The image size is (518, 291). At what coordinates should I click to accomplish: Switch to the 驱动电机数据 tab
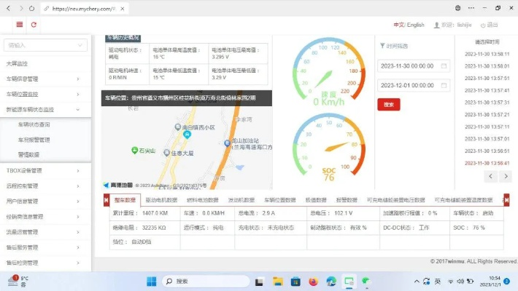(x=161, y=199)
